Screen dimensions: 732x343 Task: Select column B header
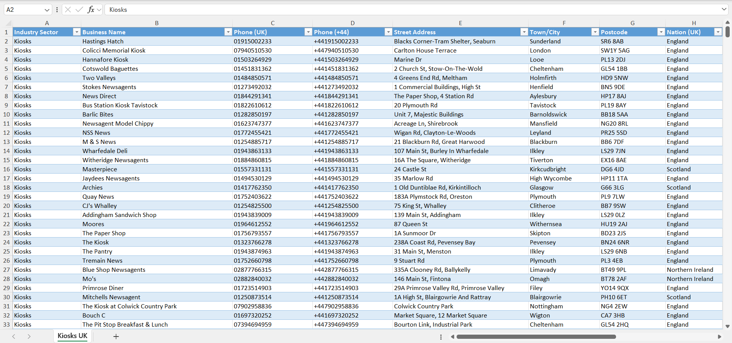pyautogui.click(x=157, y=23)
